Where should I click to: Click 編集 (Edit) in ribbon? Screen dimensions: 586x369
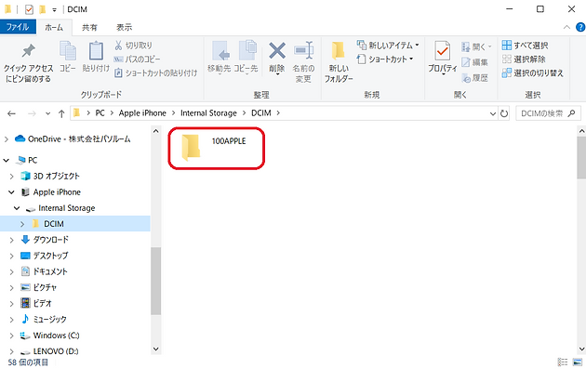point(474,62)
